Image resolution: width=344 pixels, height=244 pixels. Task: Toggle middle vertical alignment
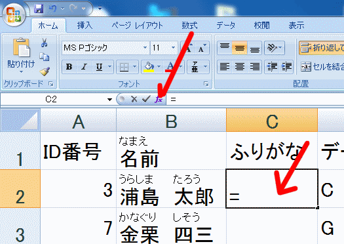click(240, 48)
